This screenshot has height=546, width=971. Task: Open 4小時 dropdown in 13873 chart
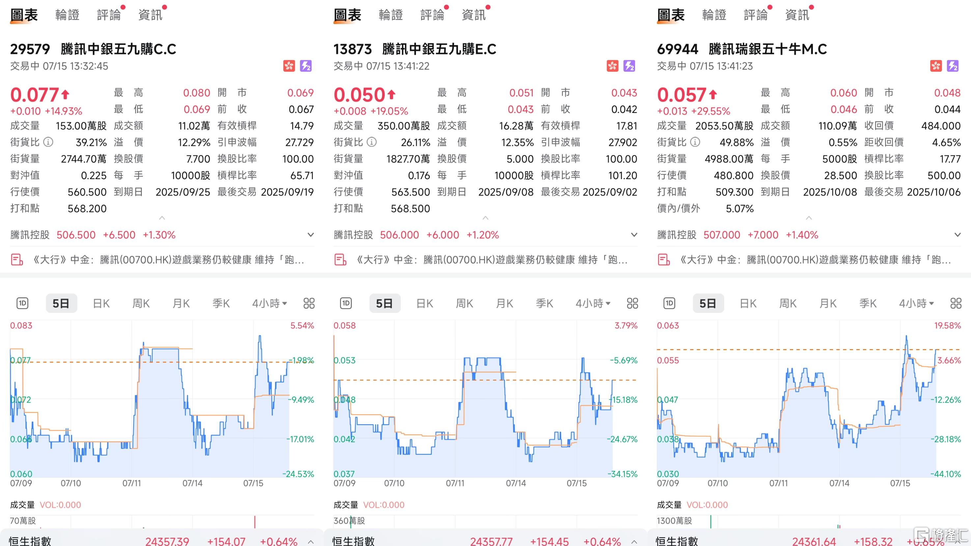(593, 303)
